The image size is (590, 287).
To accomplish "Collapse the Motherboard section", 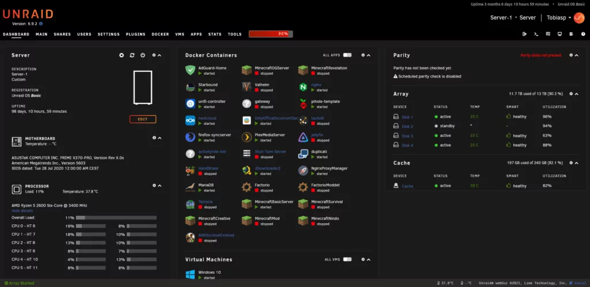I will [x=160, y=138].
